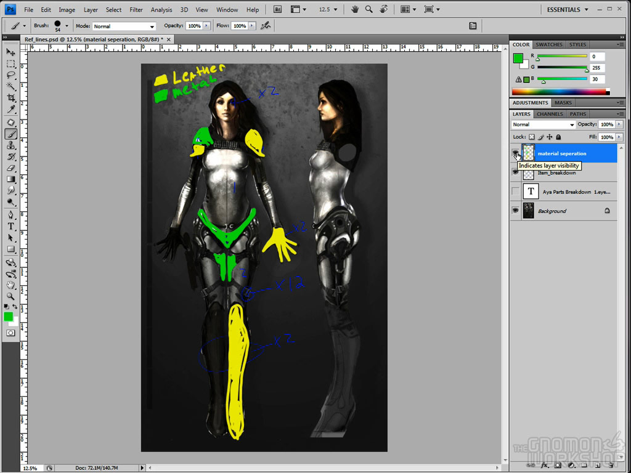Create new fill or adjustment layer
The height and width of the screenshot is (473, 631).
tap(571, 465)
